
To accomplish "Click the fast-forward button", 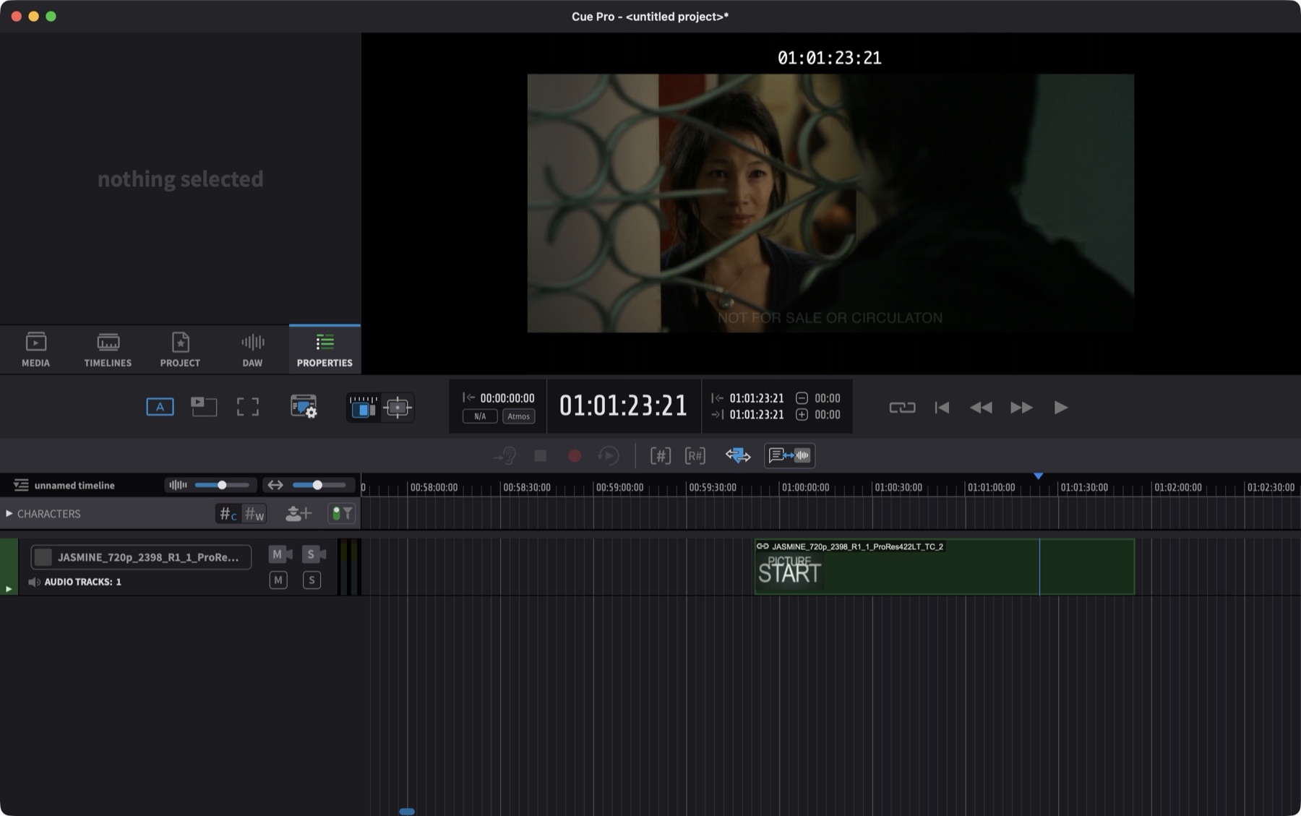I will 1021,408.
